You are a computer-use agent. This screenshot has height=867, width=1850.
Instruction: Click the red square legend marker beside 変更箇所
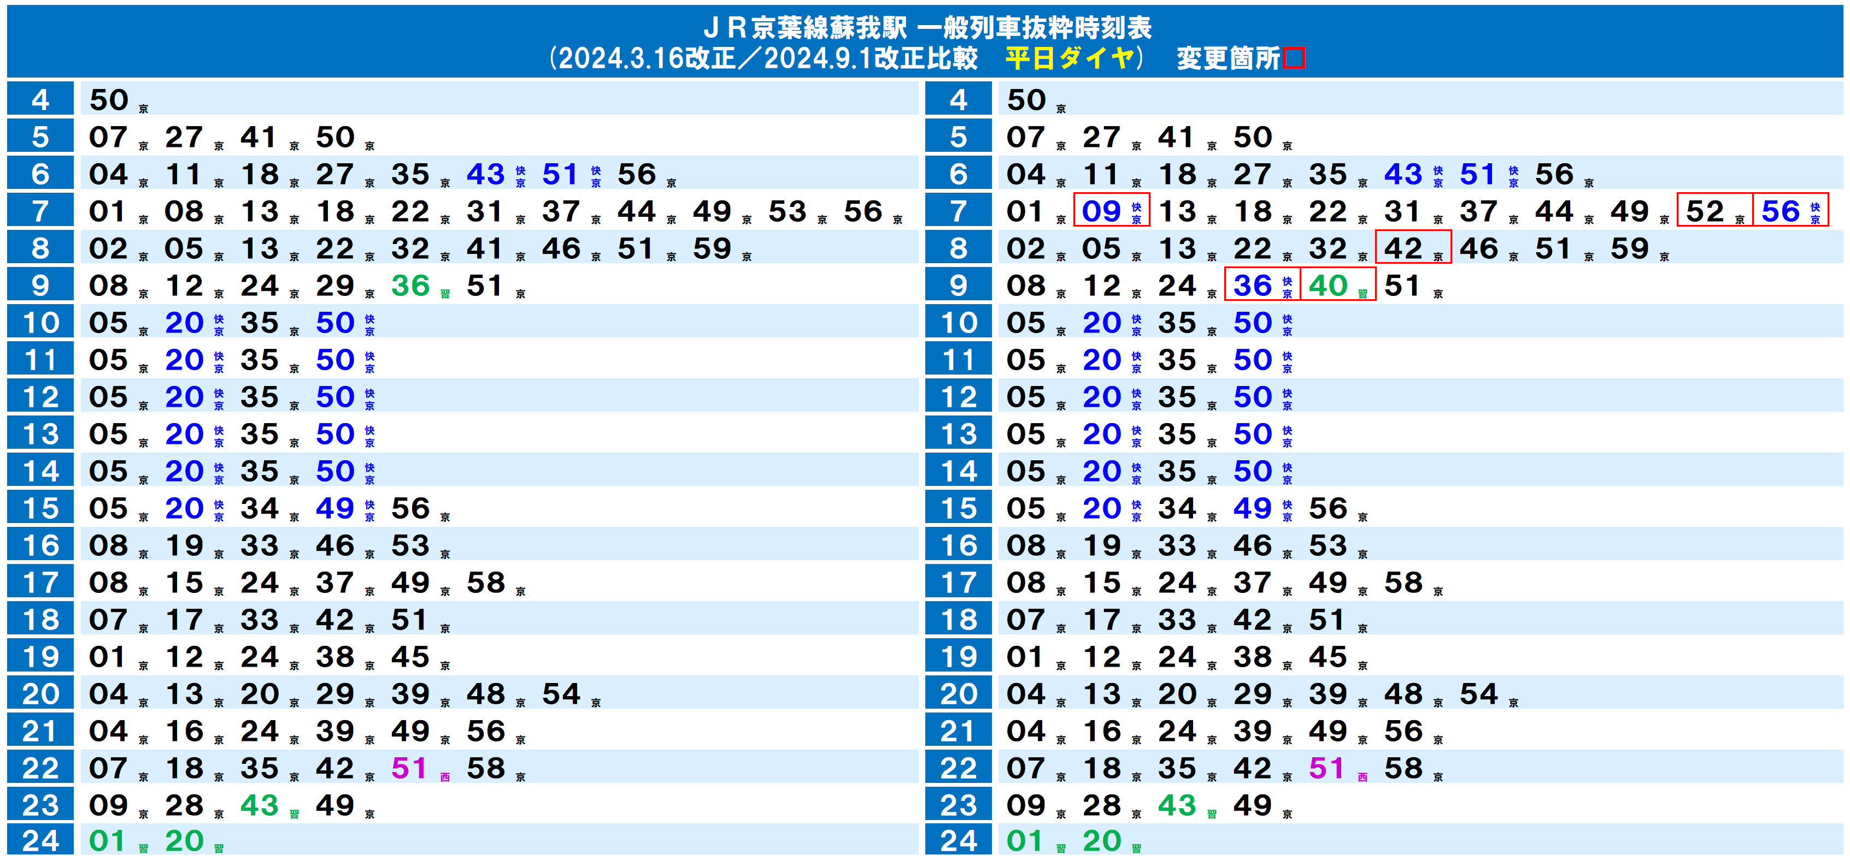point(1294,57)
